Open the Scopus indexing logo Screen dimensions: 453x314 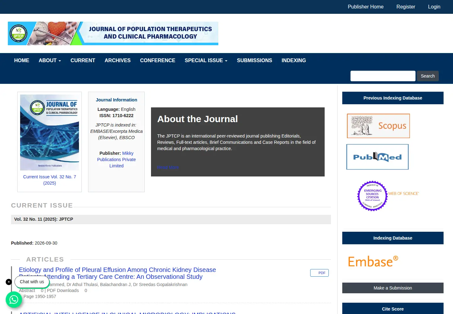[x=378, y=126]
